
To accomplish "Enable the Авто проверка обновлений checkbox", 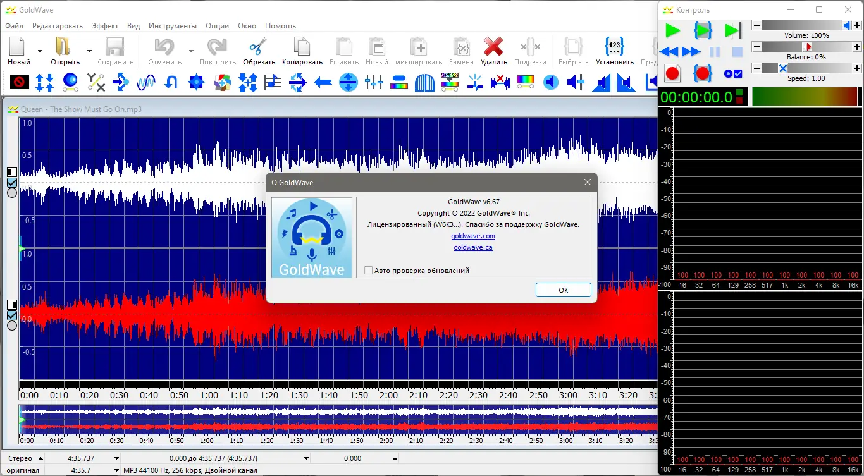I will point(368,271).
